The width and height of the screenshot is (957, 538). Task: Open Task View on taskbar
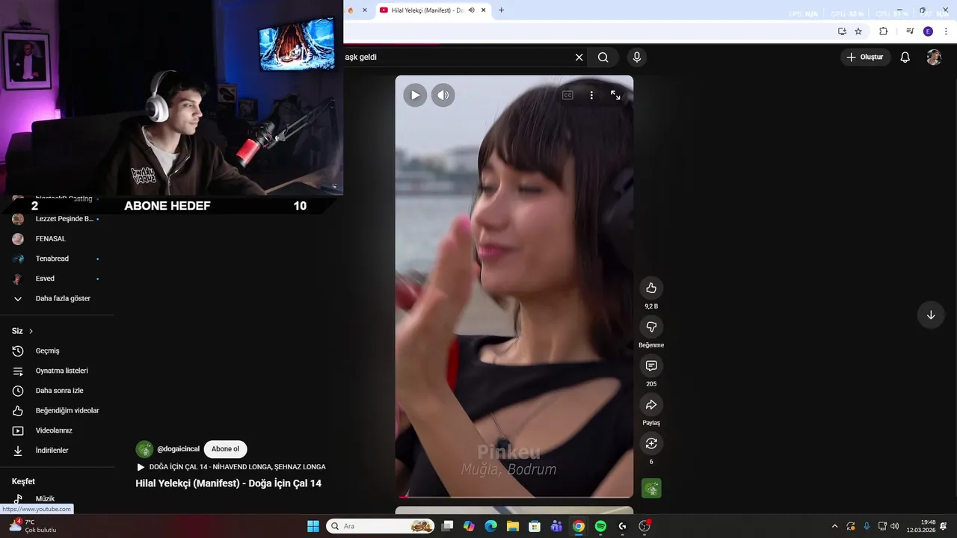pos(447,526)
